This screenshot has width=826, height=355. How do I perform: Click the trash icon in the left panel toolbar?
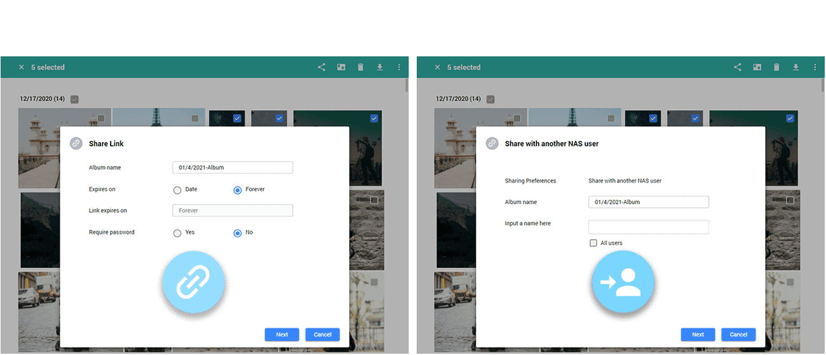coord(360,67)
